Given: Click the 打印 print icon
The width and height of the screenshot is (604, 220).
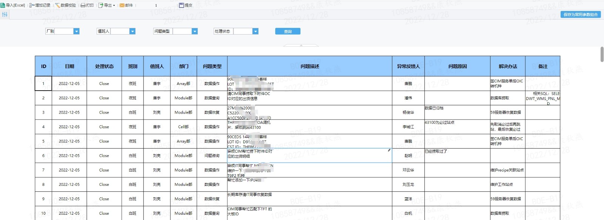Looking at the screenshot, I should [83, 5].
